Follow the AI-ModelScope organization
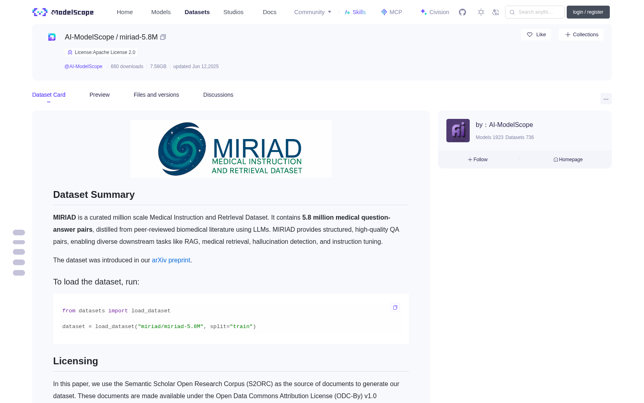The width and height of the screenshot is (644, 403). (x=478, y=160)
